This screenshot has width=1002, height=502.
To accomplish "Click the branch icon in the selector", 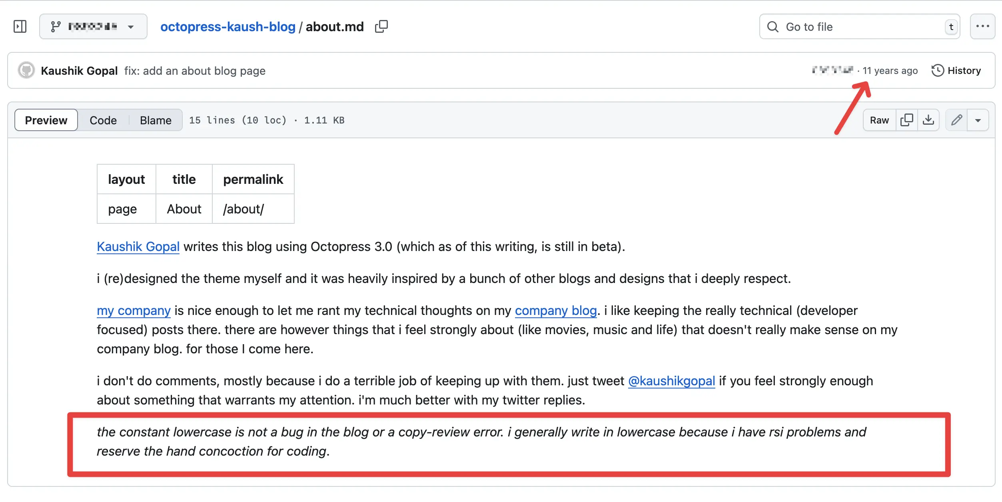I will point(56,26).
